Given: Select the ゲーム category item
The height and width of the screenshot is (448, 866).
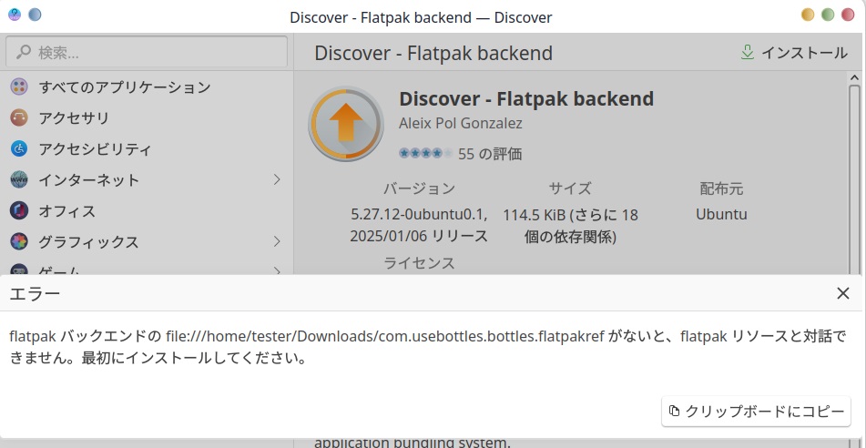Looking at the screenshot, I should pos(58,270).
